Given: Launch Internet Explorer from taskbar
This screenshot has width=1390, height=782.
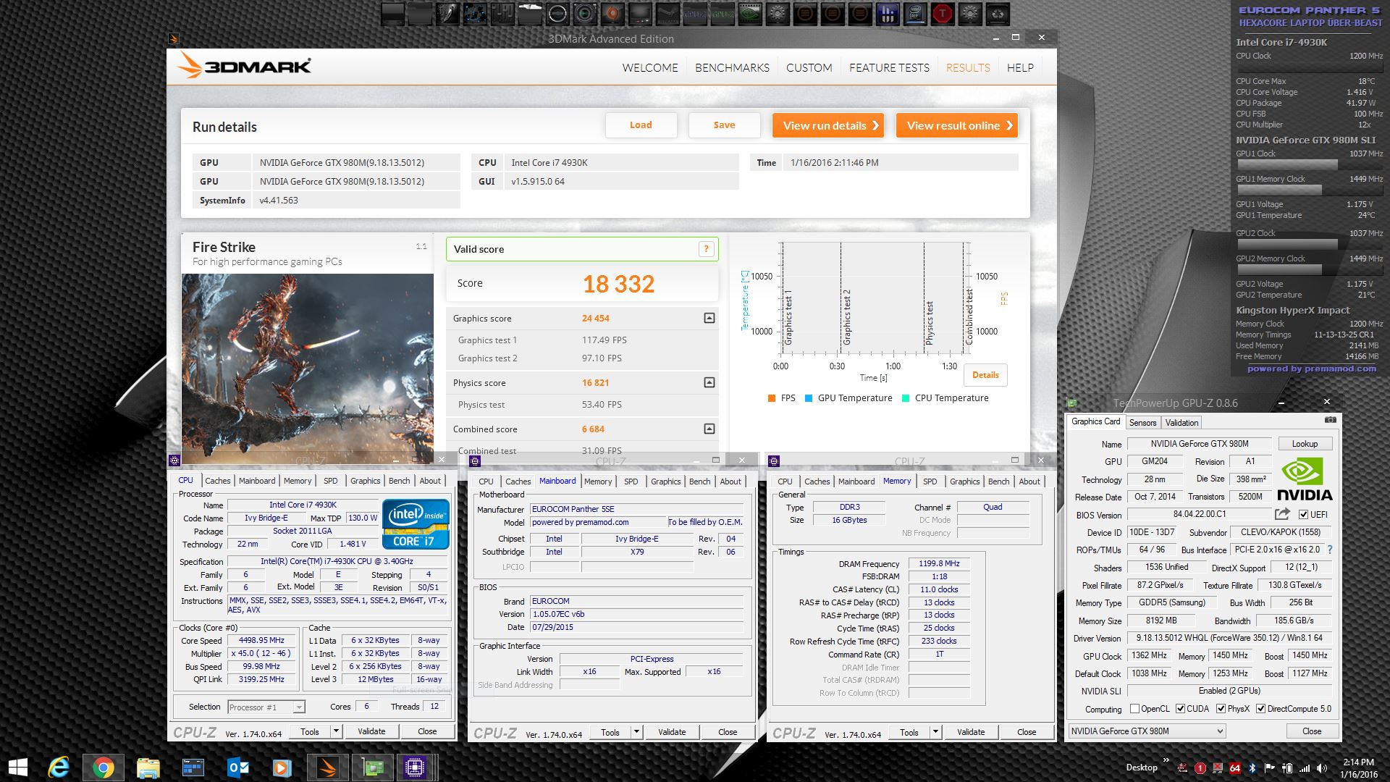Looking at the screenshot, I should pos(59,768).
